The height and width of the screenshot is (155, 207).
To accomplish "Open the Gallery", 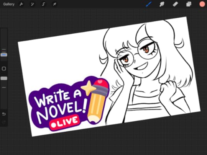I will (x=9, y=4).
